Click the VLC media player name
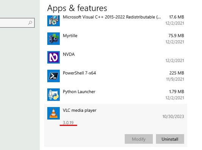Screen dimensions: 202x150 [x=79, y=110]
